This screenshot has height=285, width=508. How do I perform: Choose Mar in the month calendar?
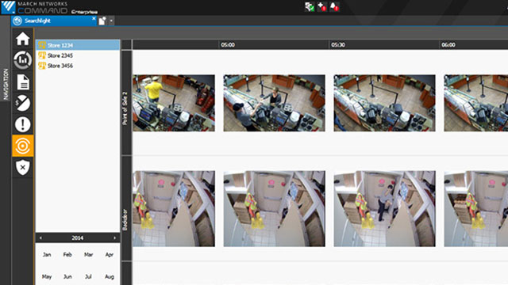click(x=88, y=255)
